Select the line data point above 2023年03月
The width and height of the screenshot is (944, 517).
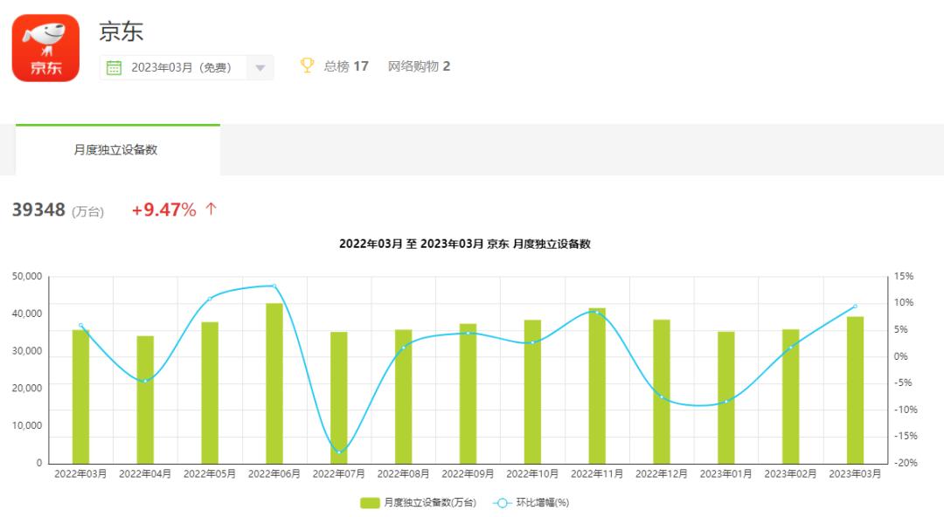pyautogui.click(x=856, y=307)
